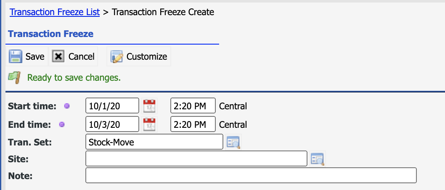Click into the empty Note field
The height and width of the screenshot is (190, 445).
click(251, 175)
